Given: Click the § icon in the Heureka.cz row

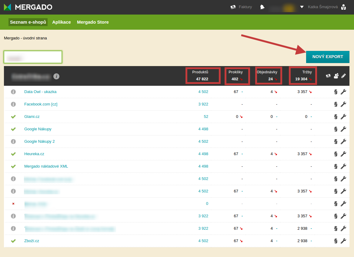Looking at the screenshot, I should (x=336, y=154).
